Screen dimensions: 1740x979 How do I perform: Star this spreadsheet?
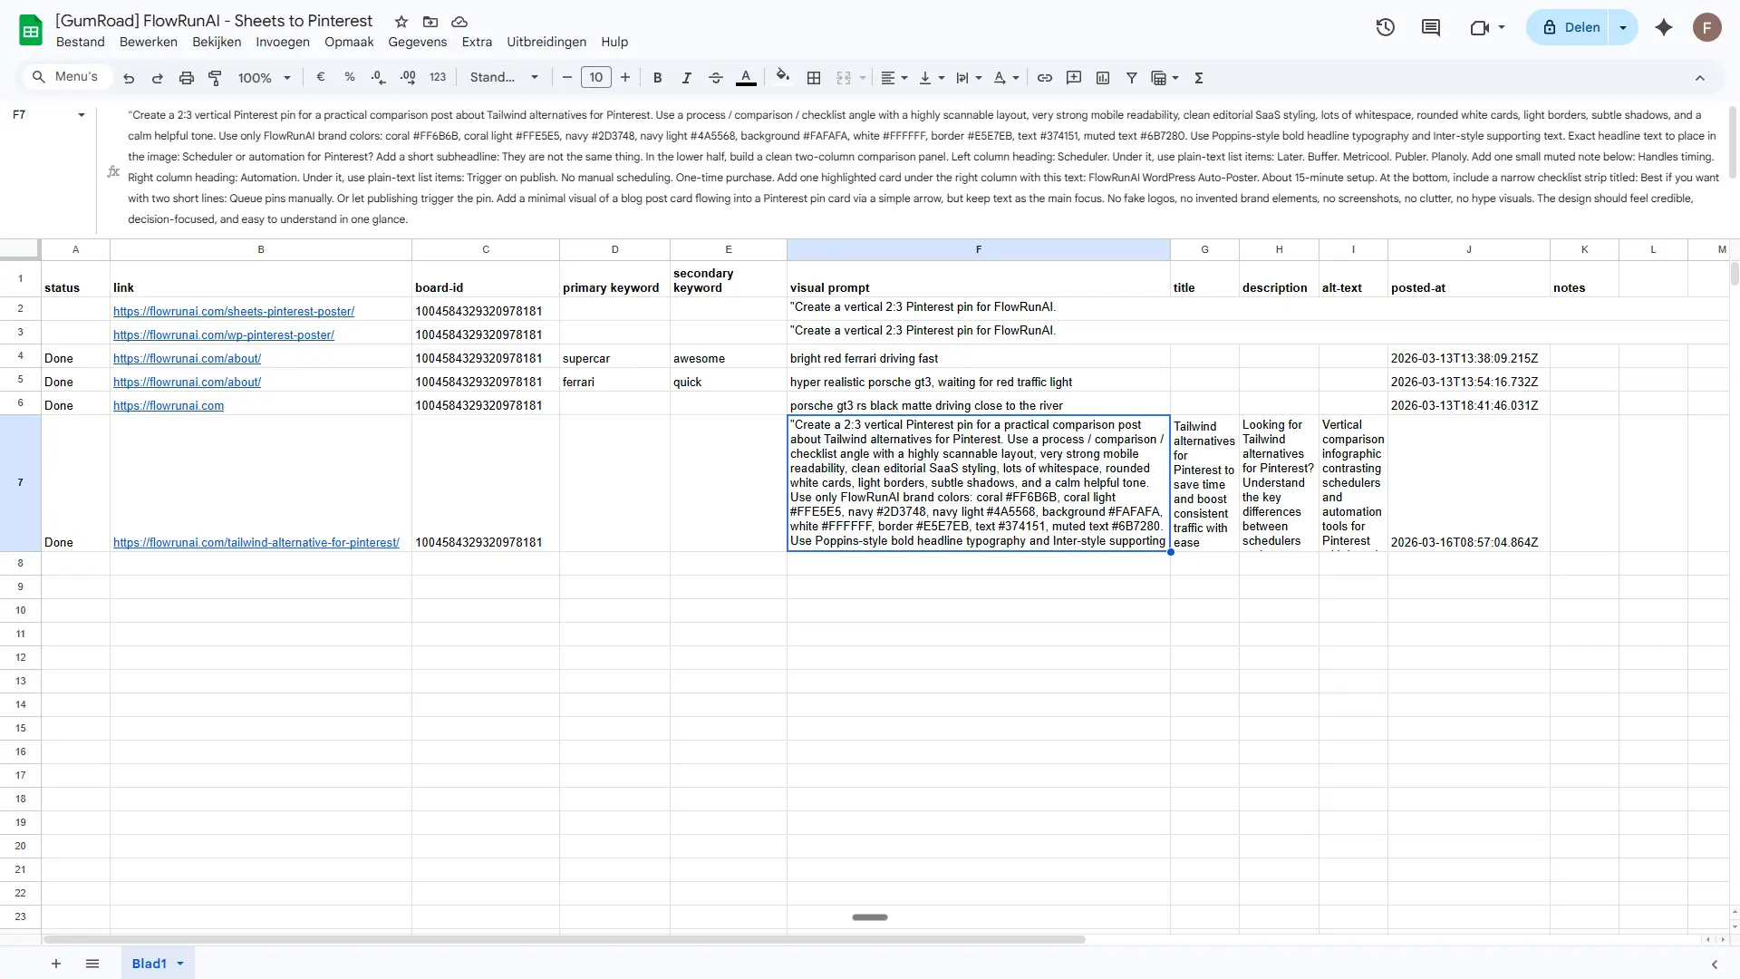401,22
